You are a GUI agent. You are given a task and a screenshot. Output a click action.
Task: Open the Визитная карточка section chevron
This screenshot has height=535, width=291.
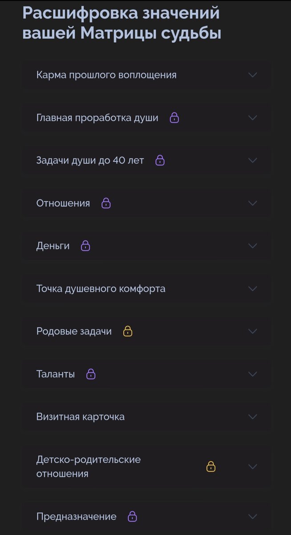[252, 416]
